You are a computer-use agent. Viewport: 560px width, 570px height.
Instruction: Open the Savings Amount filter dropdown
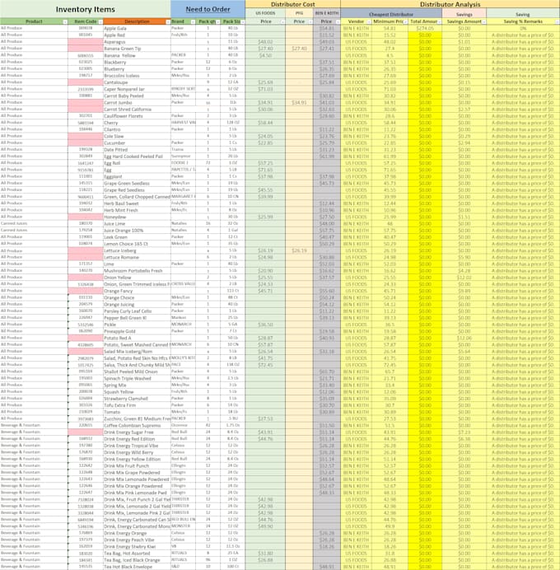(483, 21)
